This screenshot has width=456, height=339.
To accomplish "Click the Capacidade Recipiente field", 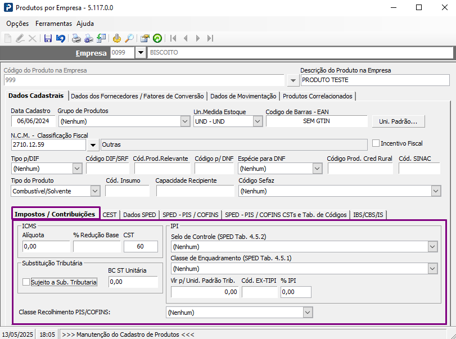I will [x=195, y=191].
